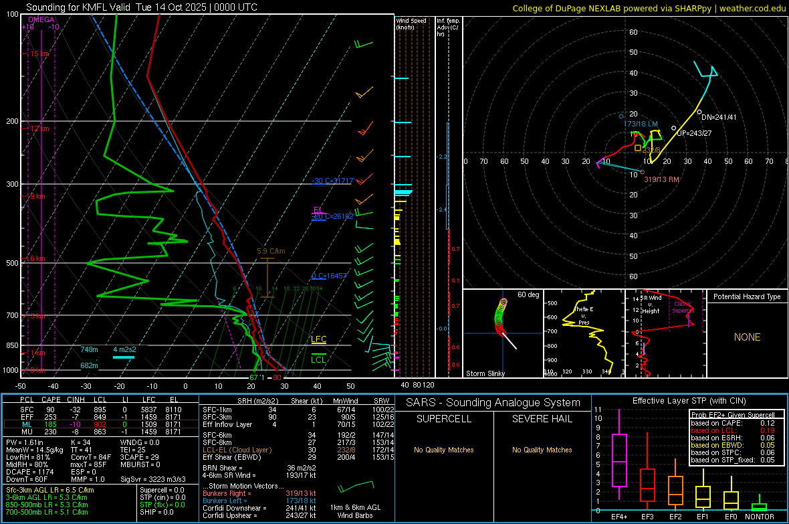Click the SEVERE HAIL column header
The width and height of the screenshot is (789, 524).
(x=542, y=419)
